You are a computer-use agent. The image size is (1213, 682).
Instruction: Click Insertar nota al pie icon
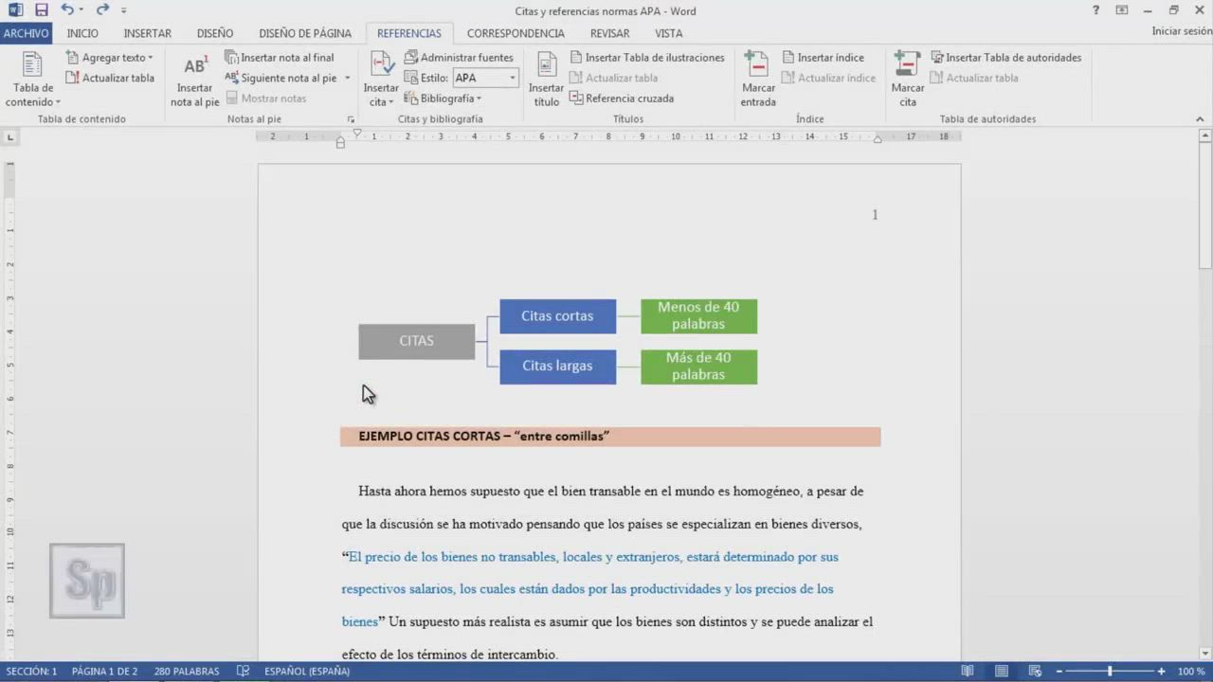coord(195,66)
